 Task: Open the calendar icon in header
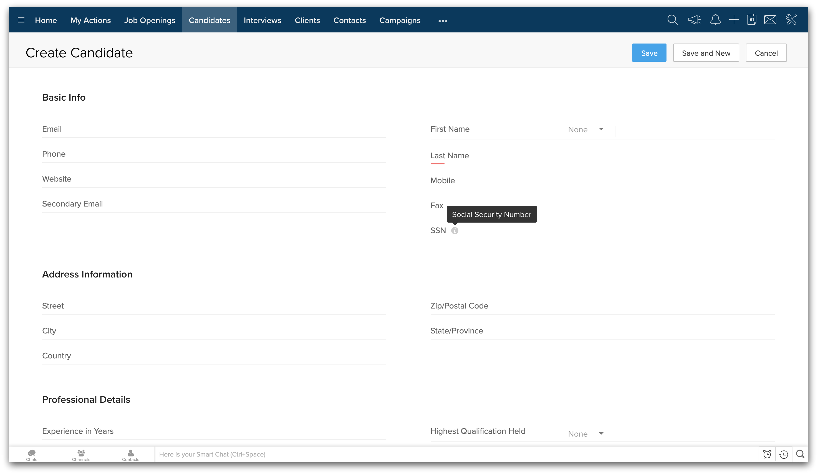[x=751, y=20]
